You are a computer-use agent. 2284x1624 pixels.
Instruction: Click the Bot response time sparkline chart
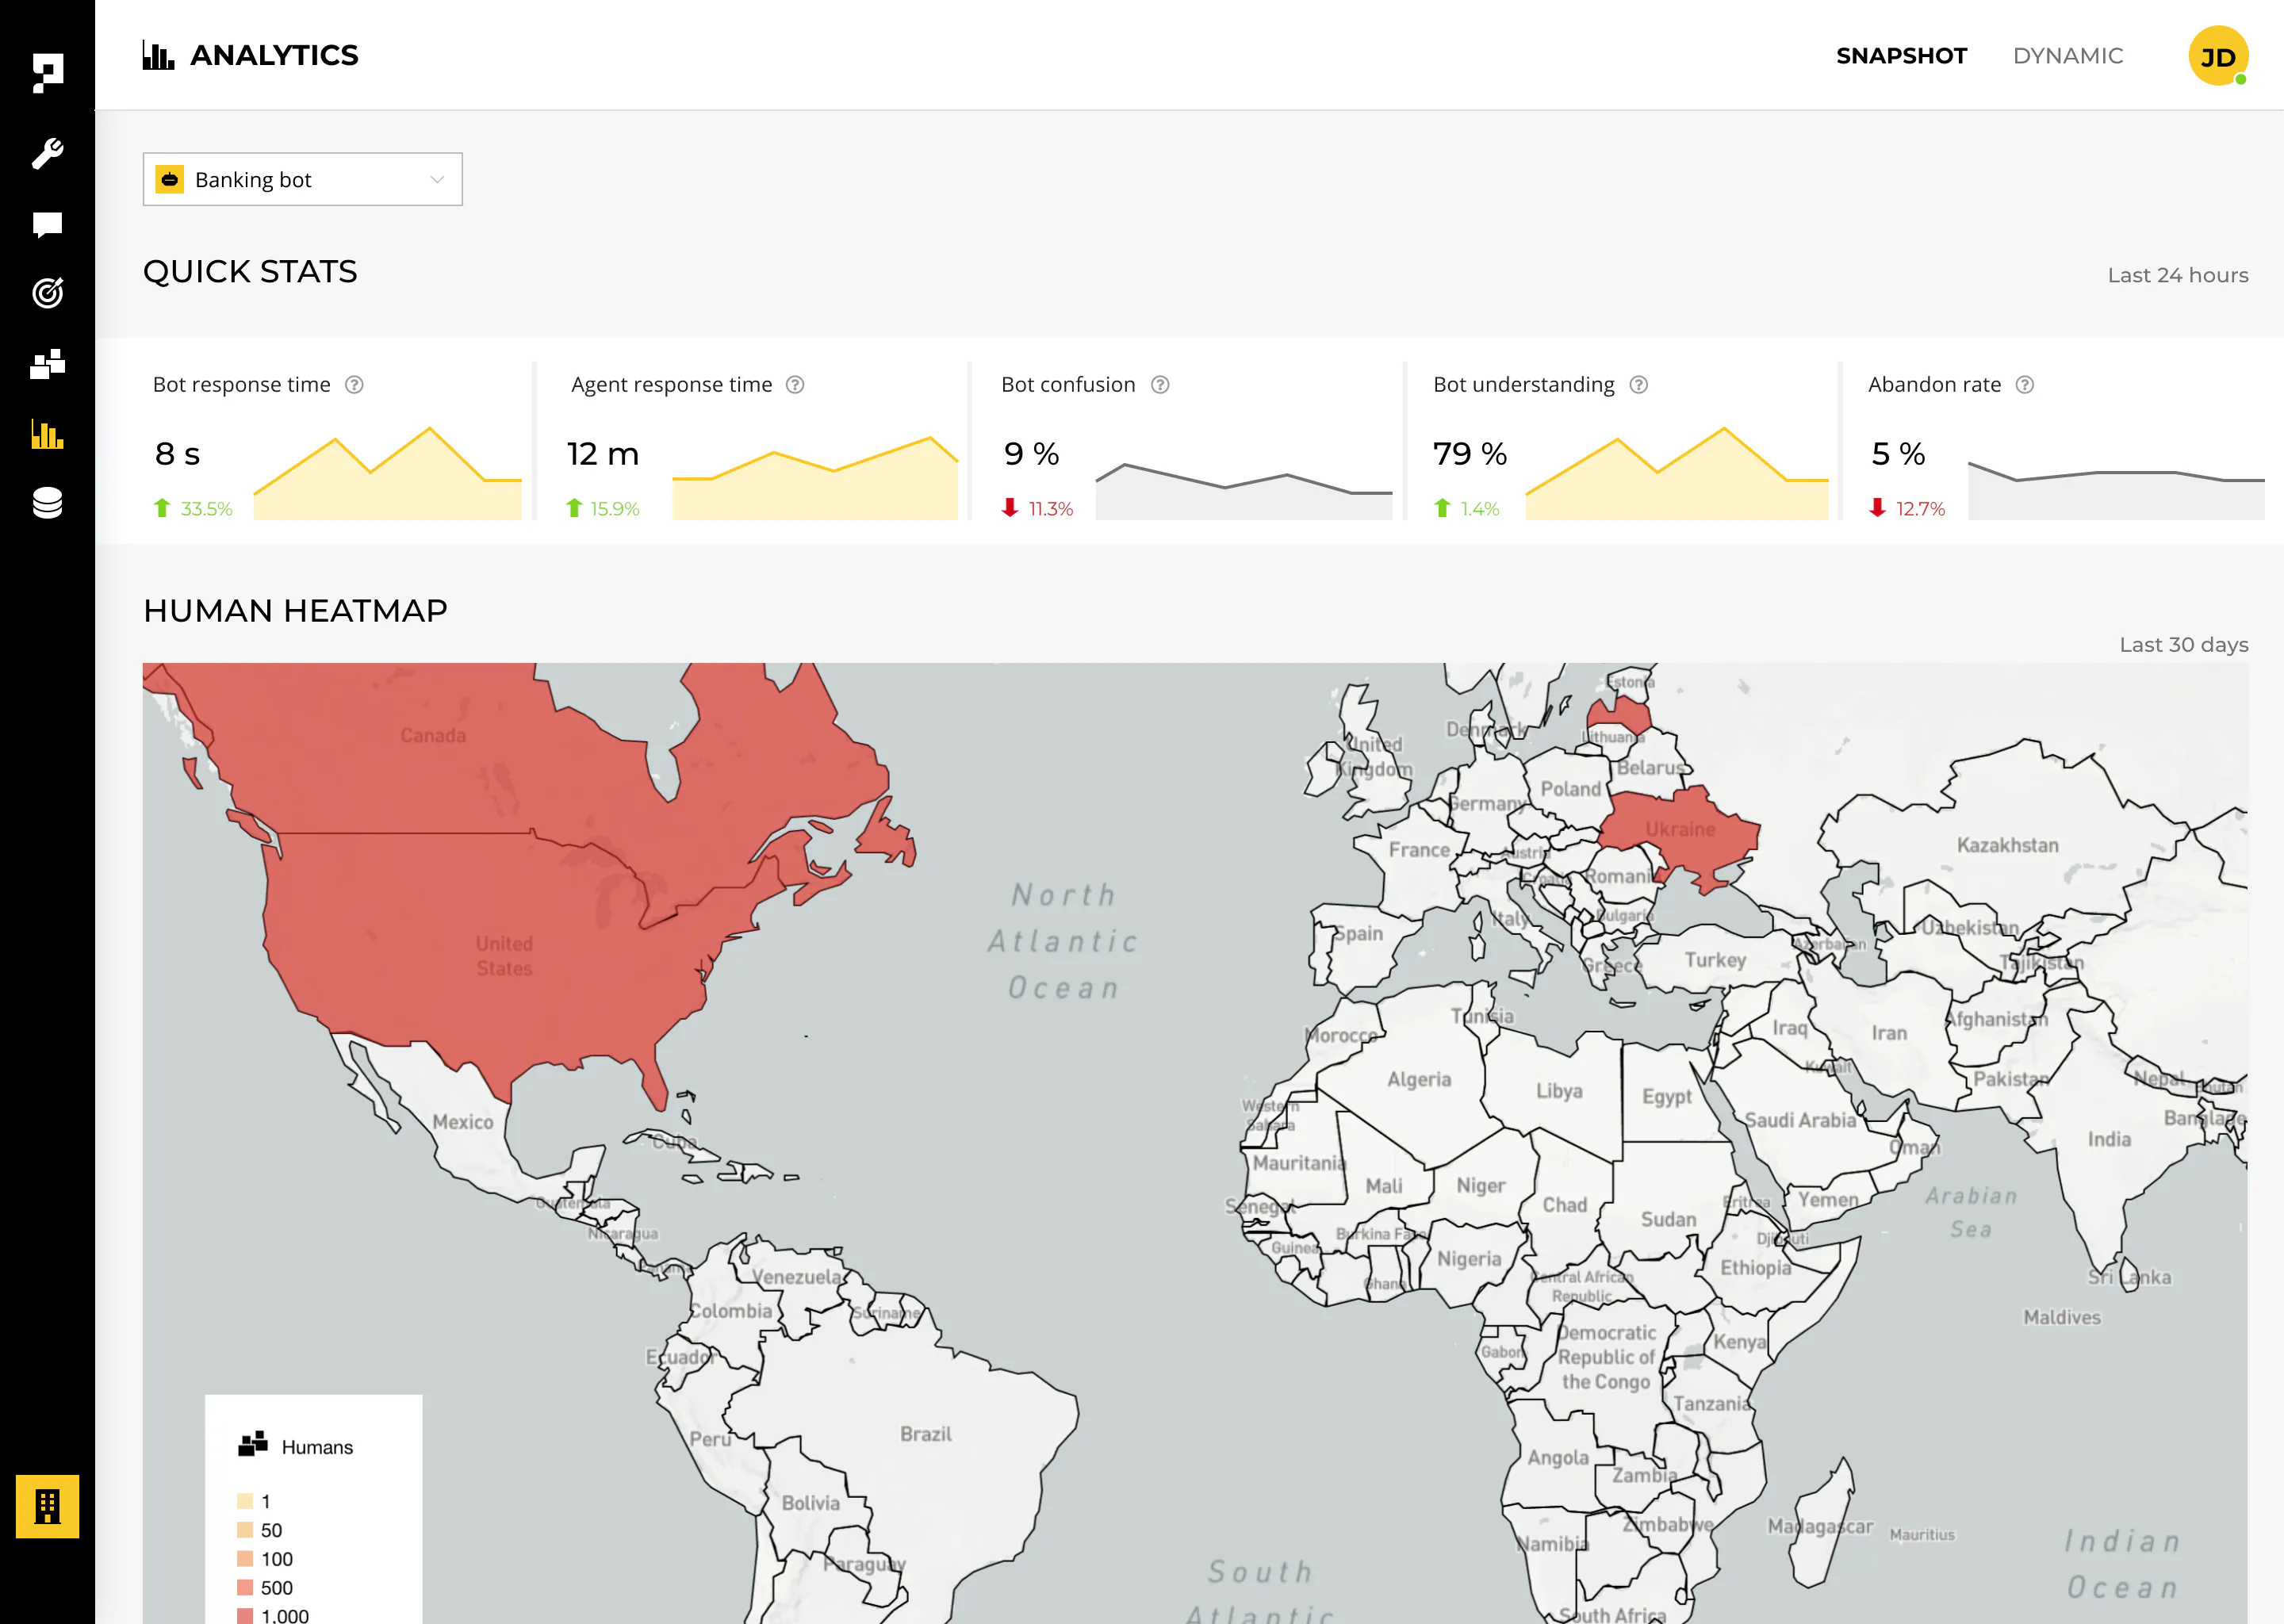[388, 473]
